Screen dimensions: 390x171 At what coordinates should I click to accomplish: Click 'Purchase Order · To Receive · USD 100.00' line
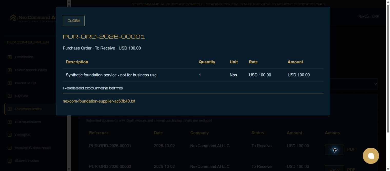coord(102,48)
